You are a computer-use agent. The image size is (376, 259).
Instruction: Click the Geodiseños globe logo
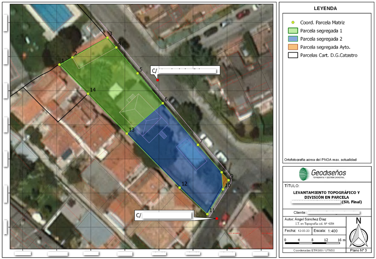[x=305, y=173]
